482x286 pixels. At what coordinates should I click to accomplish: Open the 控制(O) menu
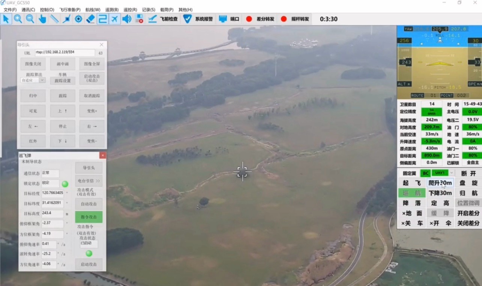pyautogui.click(x=47, y=9)
